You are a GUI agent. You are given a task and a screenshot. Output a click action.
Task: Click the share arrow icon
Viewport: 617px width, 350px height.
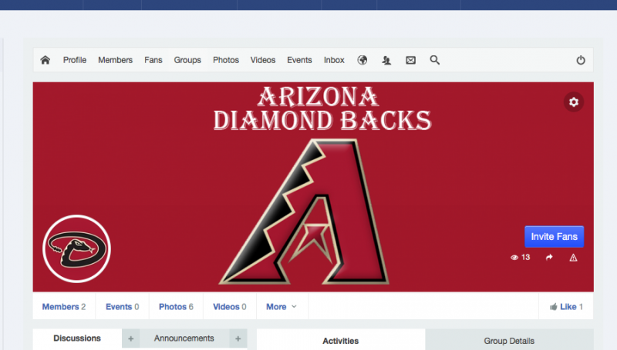549,258
